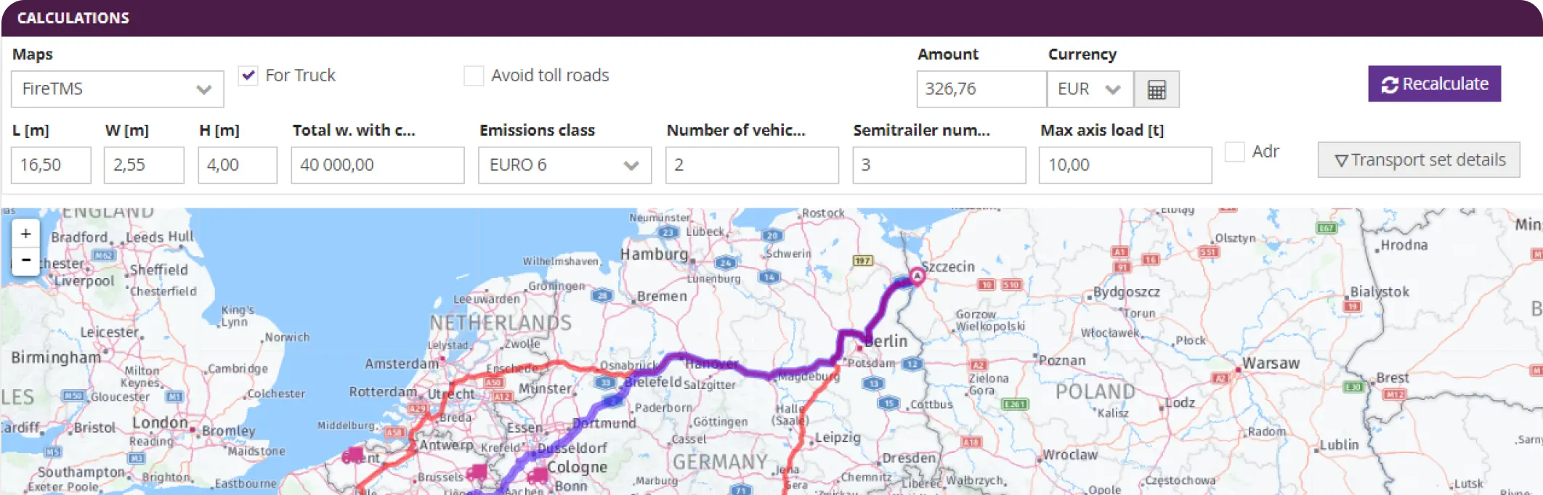
Task: Select the L [m] field showing 16,50
Action: [49, 165]
